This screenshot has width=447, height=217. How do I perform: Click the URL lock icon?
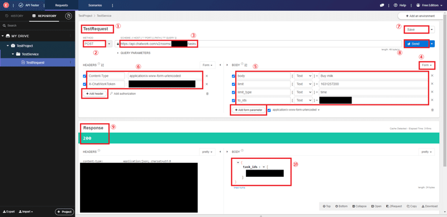click(117, 44)
